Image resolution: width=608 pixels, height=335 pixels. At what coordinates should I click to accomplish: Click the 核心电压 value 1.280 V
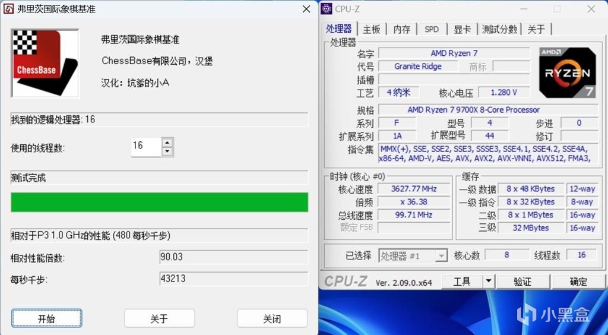(x=503, y=92)
